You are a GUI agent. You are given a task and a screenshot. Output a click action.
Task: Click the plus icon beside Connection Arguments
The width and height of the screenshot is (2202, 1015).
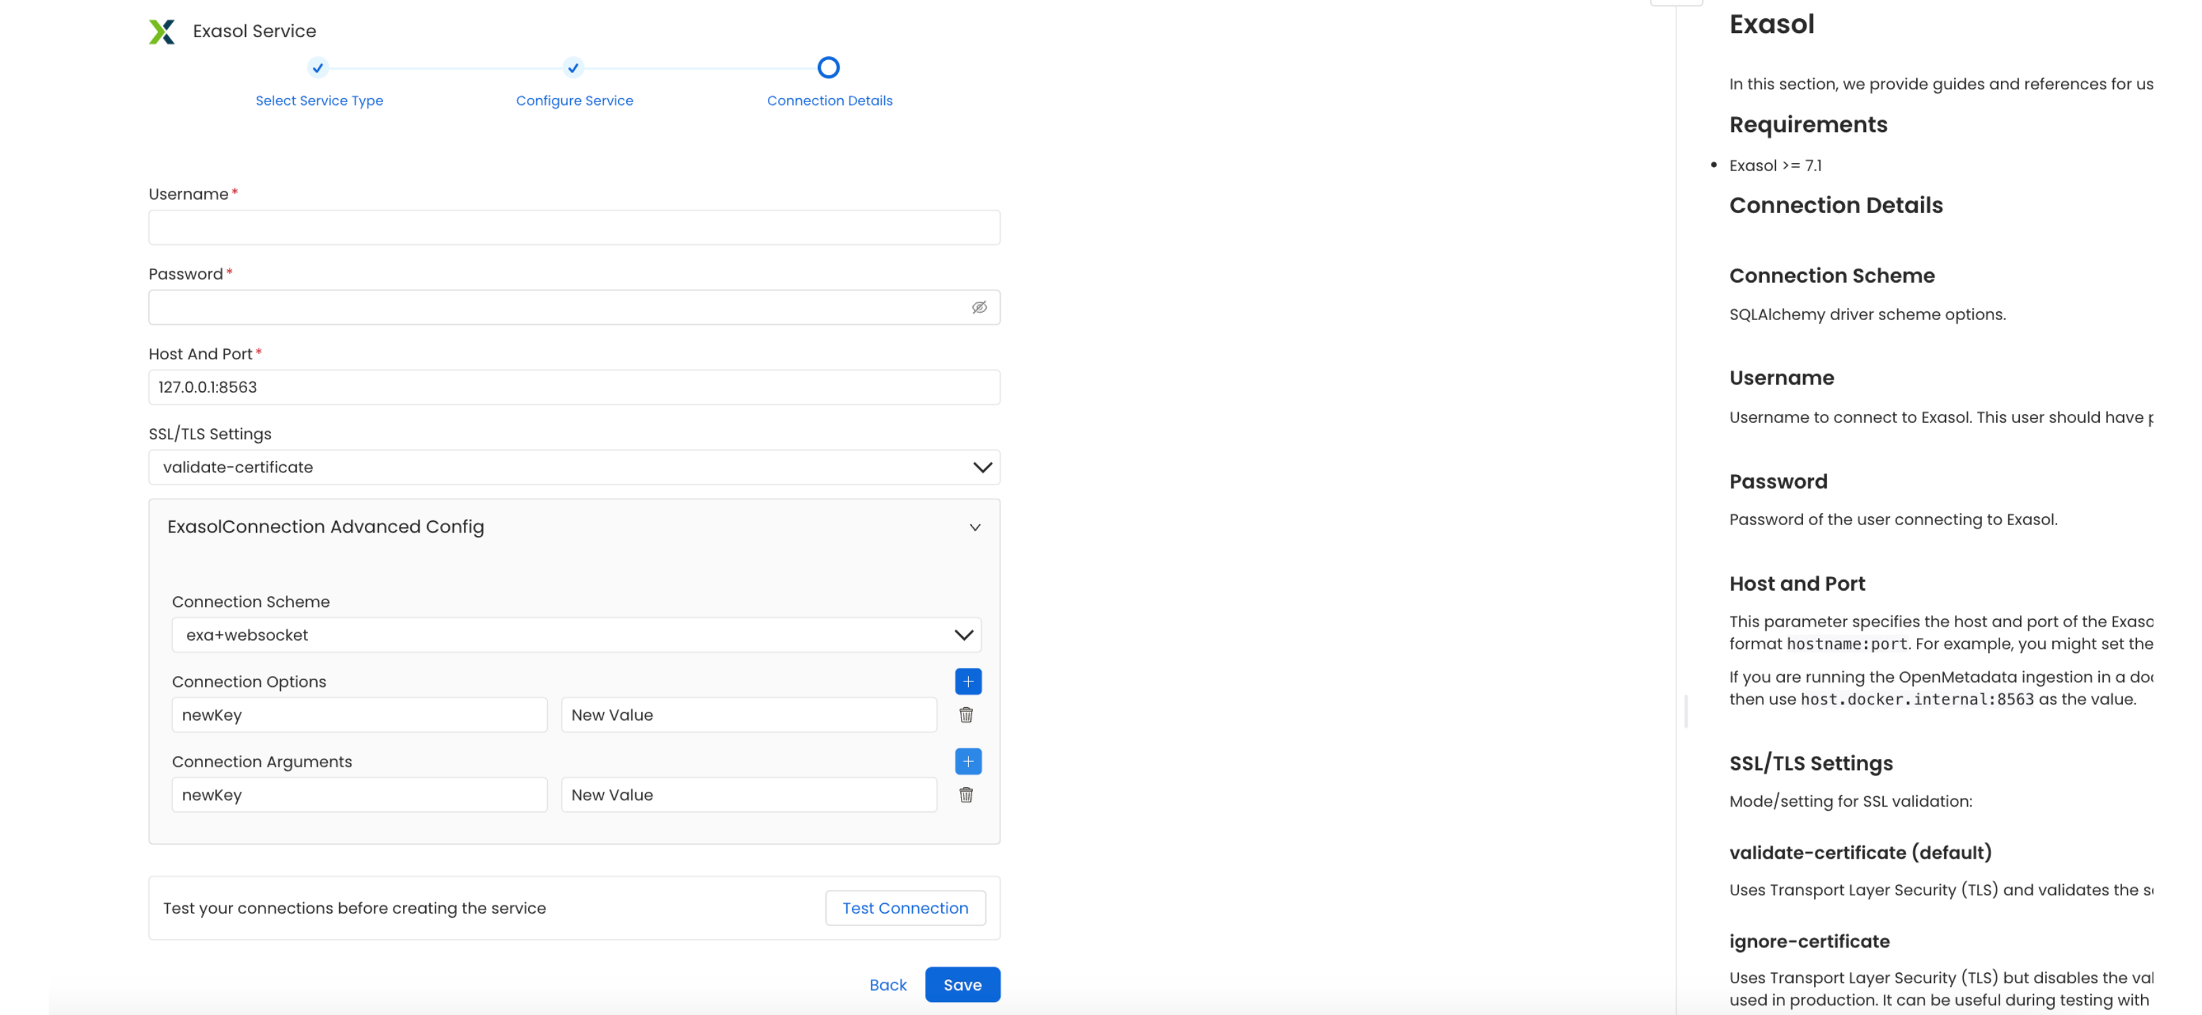pyautogui.click(x=968, y=761)
